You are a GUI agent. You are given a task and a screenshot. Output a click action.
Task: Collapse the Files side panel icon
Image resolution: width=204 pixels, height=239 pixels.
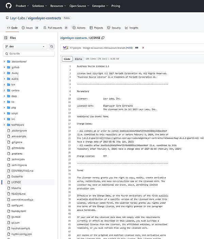(x=5, y=38)
